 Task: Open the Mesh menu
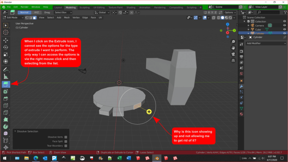[x=67, y=18]
